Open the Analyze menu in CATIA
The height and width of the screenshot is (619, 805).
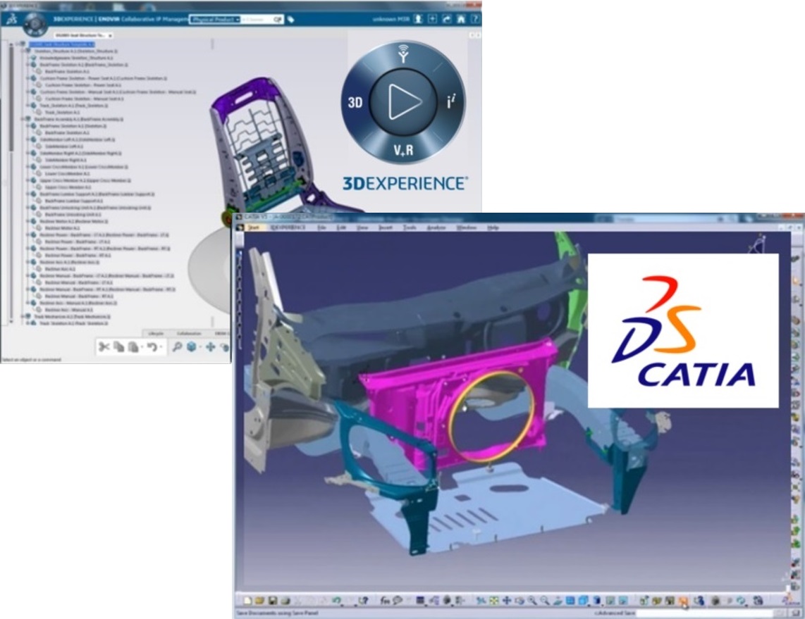436,227
